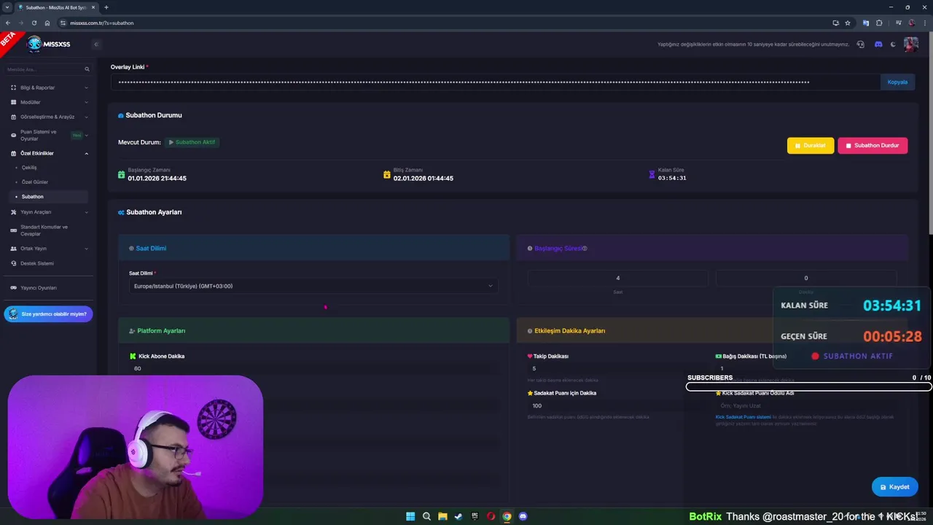Toggle dark mode moon icon
This screenshot has width=933, height=525.
point(894,44)
